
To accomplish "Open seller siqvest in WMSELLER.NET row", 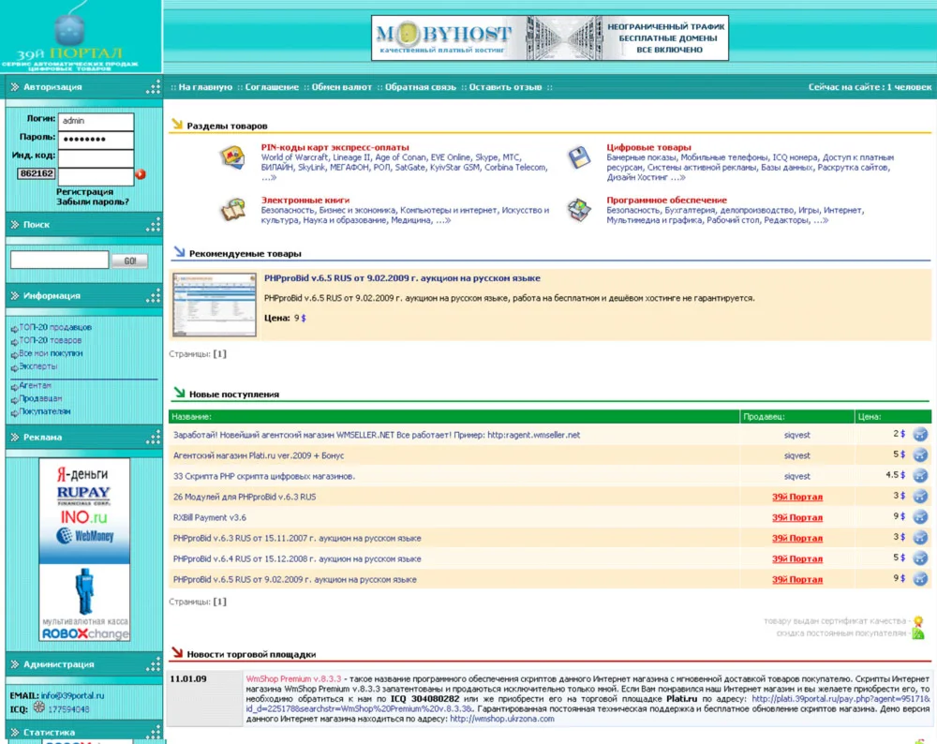I will coord(796,435).
